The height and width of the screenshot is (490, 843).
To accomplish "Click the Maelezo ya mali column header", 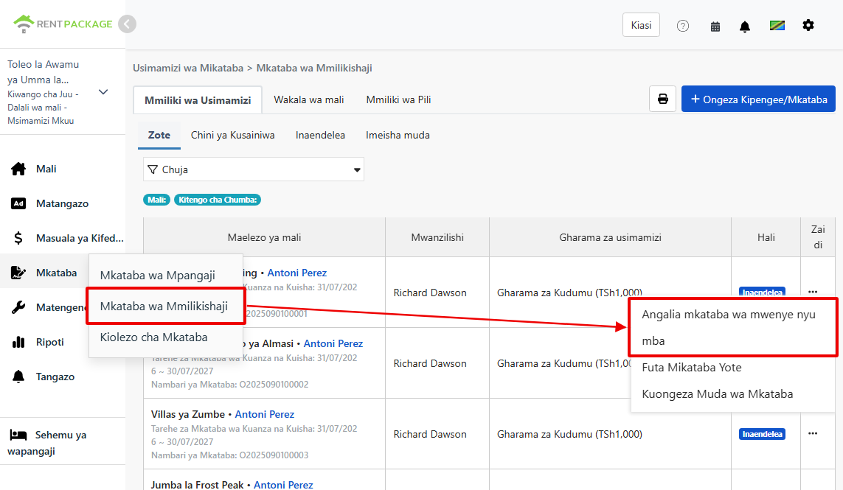I will point(264,237).
